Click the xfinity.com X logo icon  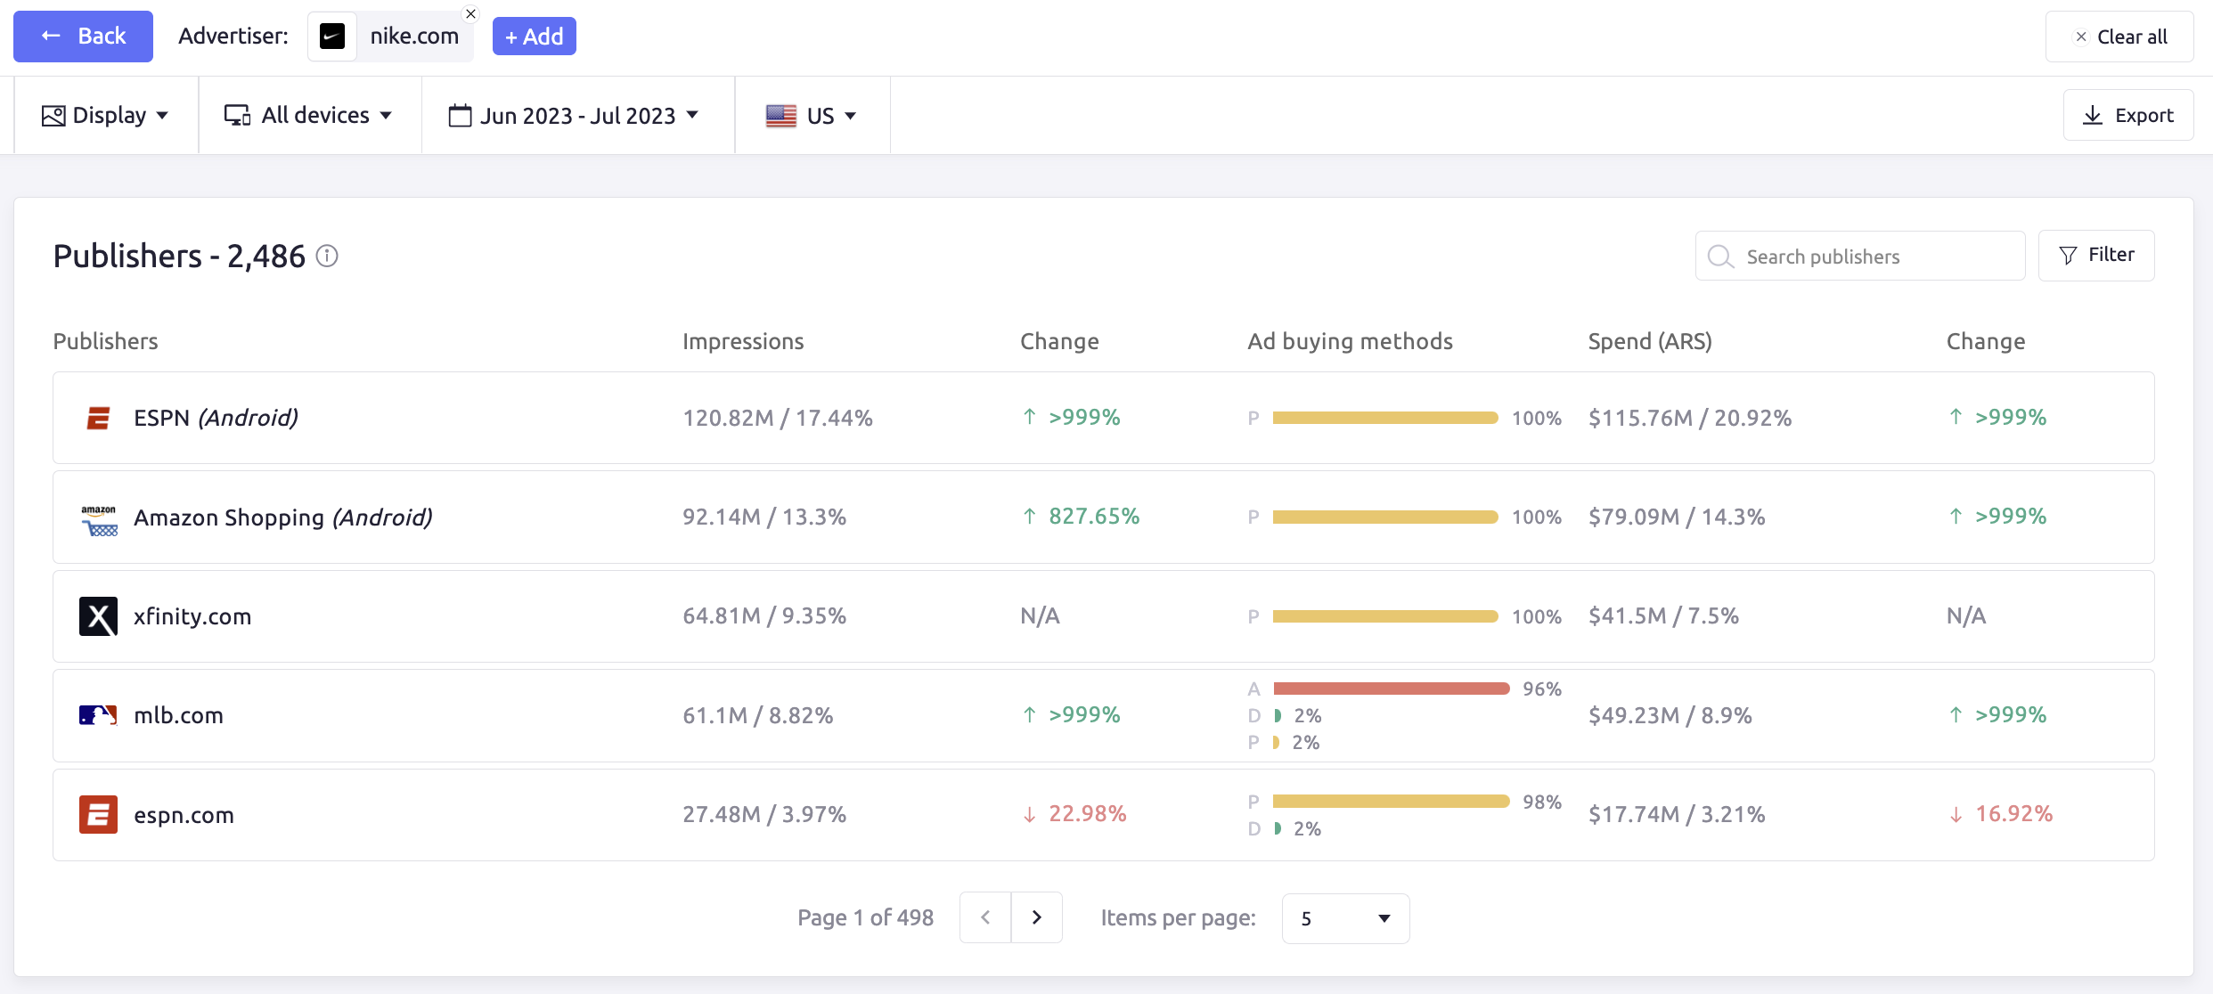tap(98, 616)
